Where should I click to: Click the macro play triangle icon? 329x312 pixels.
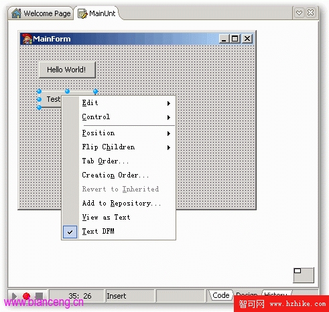coord(14,297)
